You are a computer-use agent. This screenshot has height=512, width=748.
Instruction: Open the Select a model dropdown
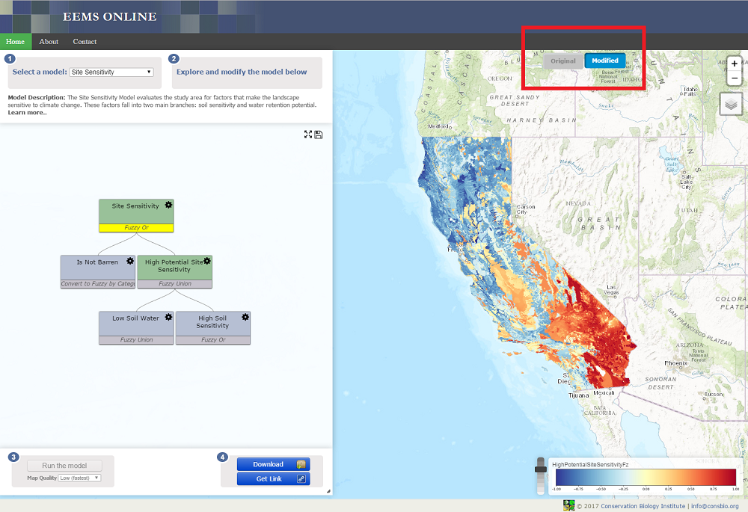point(111,73)
